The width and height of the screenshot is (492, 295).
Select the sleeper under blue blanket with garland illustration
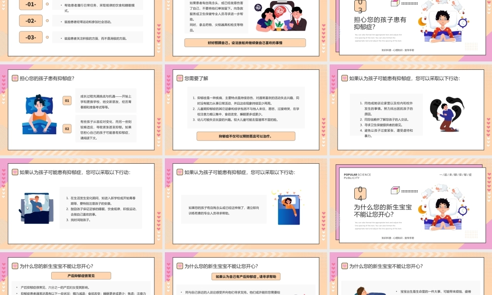(x=288, y=207)
